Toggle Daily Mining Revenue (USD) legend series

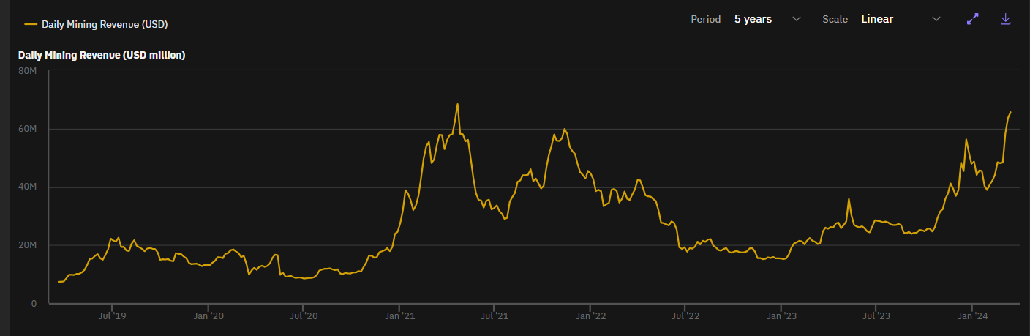[x=96, y=24]
